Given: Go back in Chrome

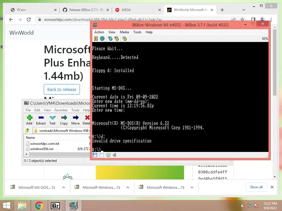Looking at the screenshot, I should pyautogui.click(x=11, y=20).
